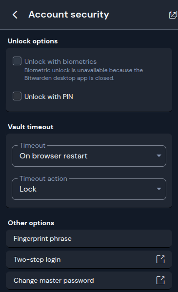
Task: Open the Timeout 'On browser restart' dropdown
Action: point(89,156)
